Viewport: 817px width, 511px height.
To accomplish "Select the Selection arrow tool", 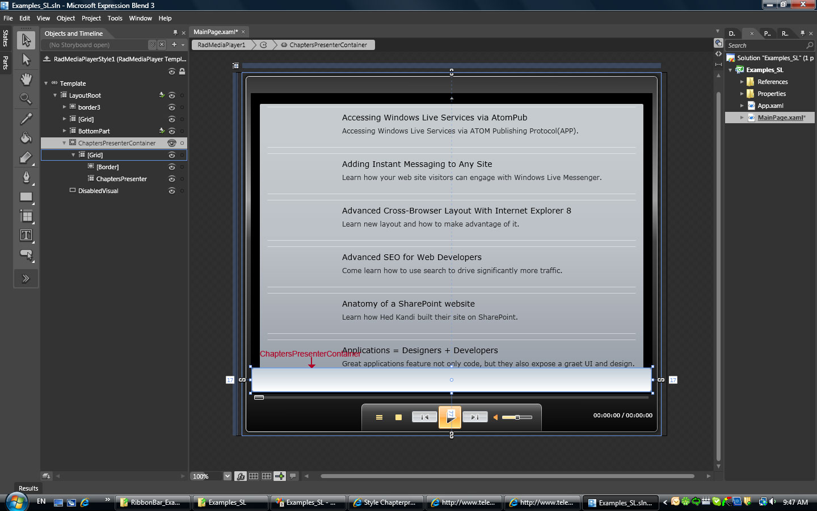I will [26, 40].
